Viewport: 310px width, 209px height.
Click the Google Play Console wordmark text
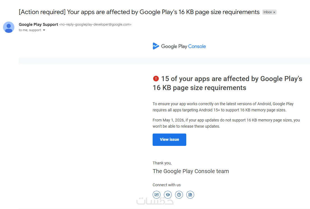[183, 46]
